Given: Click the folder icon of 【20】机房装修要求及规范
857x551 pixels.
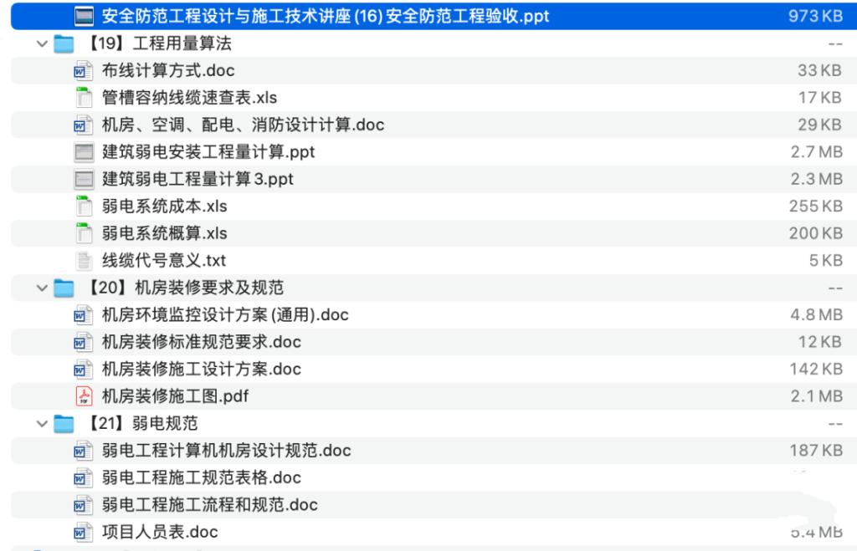Looking at the screenshot, I should [64, 287].
